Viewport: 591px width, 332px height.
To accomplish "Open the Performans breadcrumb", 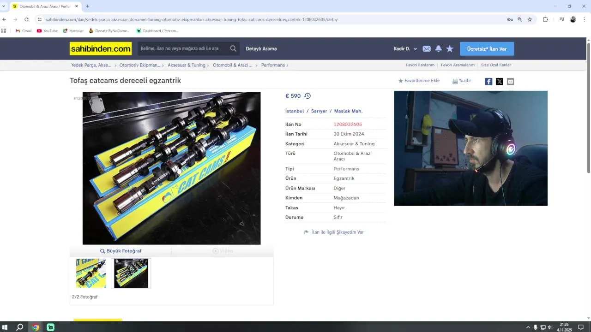I will point(273,65).
